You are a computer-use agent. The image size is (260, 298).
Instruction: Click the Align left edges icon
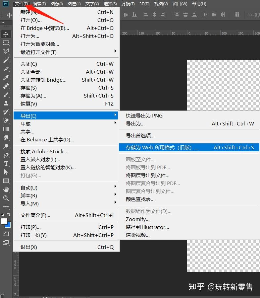click(x=146, y=15)
